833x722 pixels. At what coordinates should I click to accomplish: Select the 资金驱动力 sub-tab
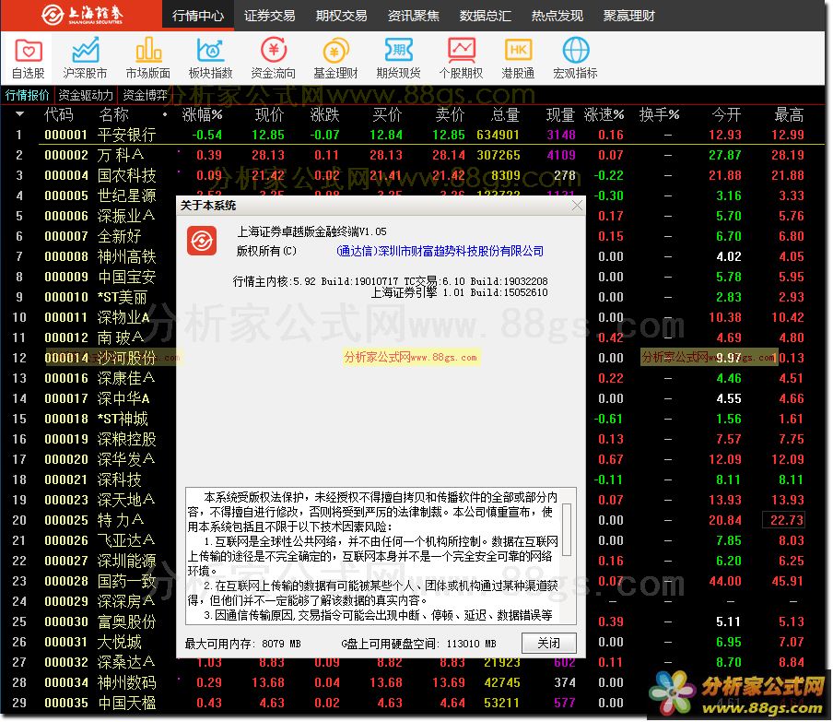coord(86,95)
